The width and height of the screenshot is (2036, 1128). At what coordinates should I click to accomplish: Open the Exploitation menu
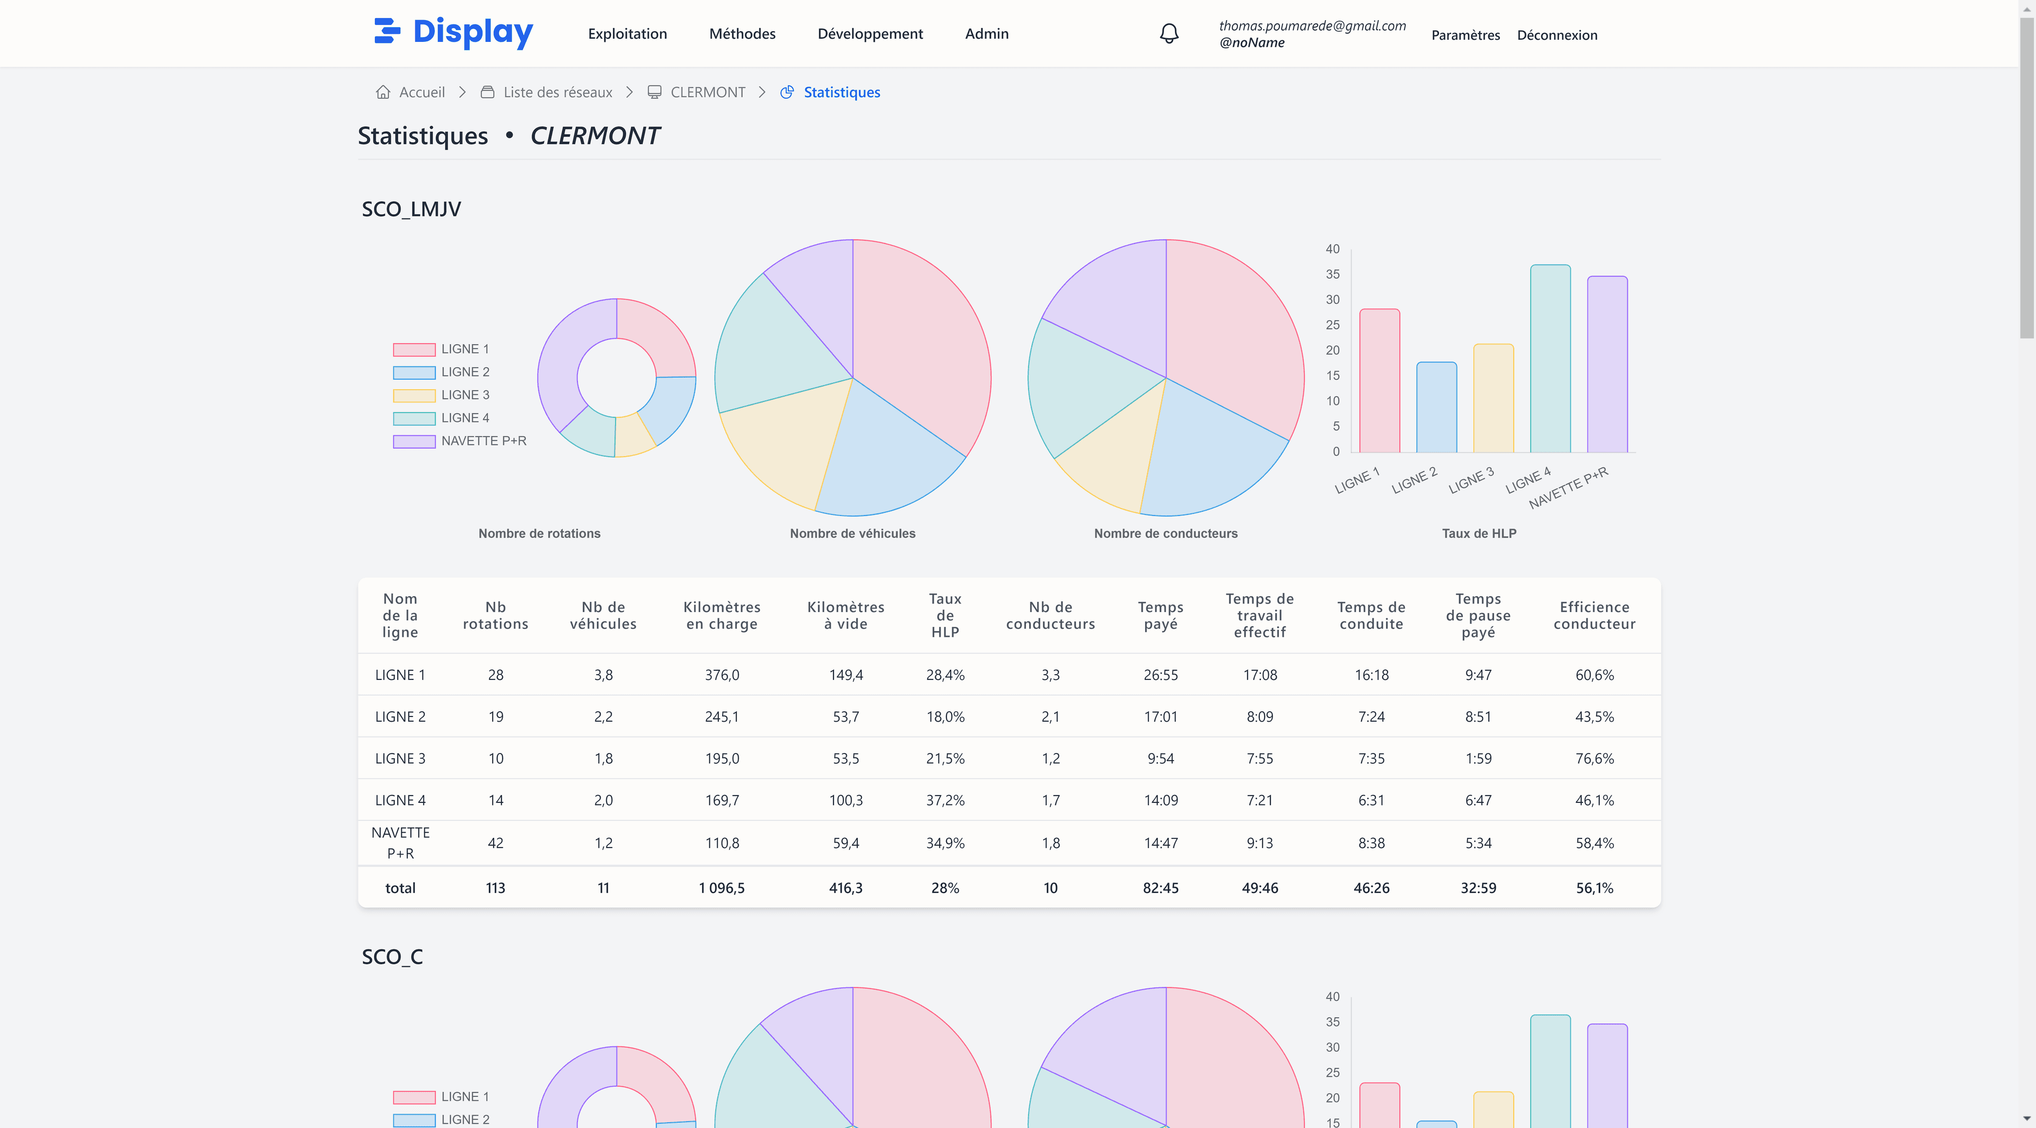click(628, 33)
